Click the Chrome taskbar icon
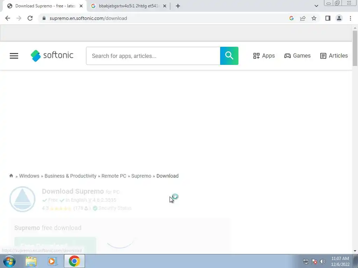 coord(74,261)
